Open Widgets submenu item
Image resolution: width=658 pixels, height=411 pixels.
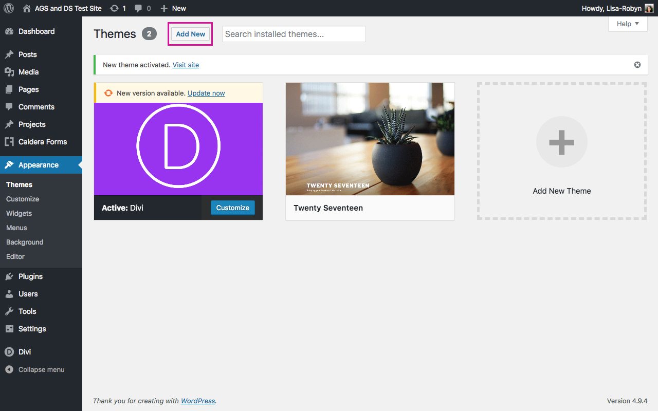[x=19, y=213]
